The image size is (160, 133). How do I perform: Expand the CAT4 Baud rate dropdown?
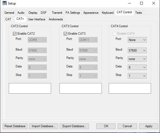click(137, 51)
